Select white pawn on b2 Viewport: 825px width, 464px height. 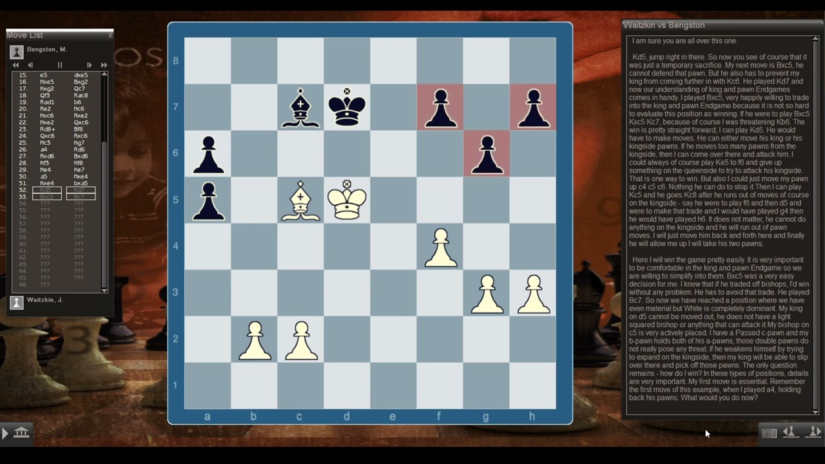click(254, 339)
